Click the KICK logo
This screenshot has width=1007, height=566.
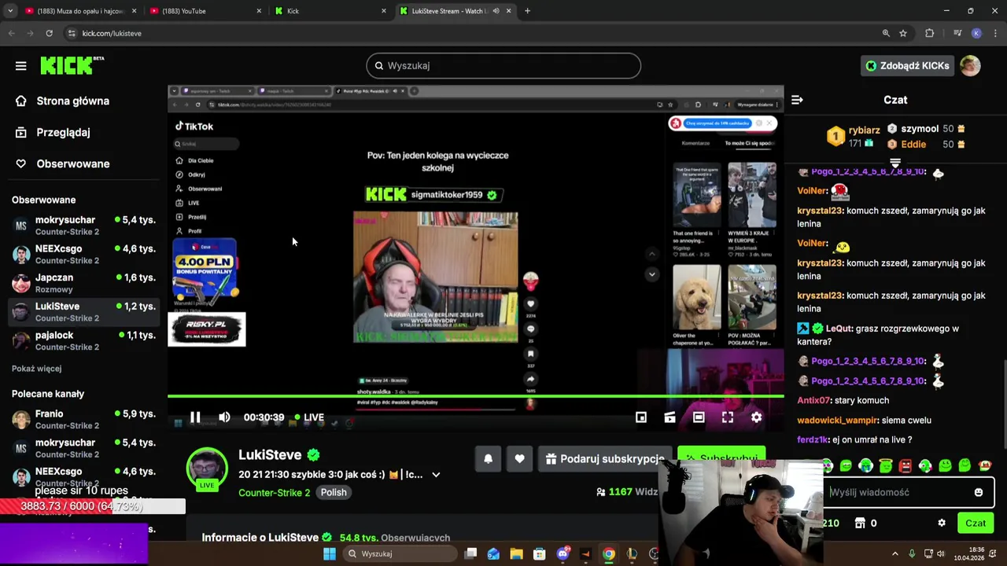[x=72, y=65]
